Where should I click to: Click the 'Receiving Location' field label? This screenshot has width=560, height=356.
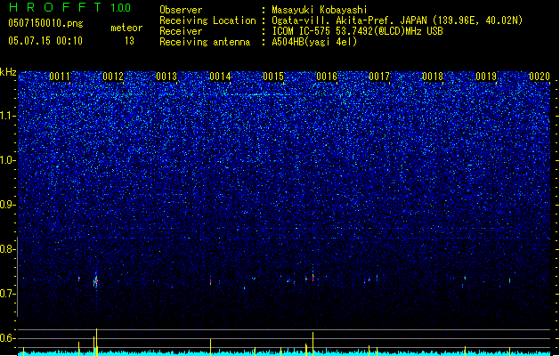point(207,20)
